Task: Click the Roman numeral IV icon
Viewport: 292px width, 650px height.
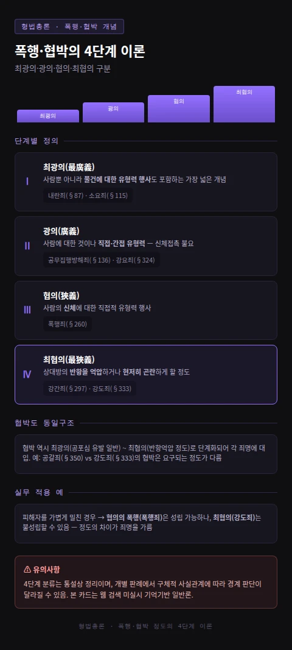Action: [x=27, y=374]
